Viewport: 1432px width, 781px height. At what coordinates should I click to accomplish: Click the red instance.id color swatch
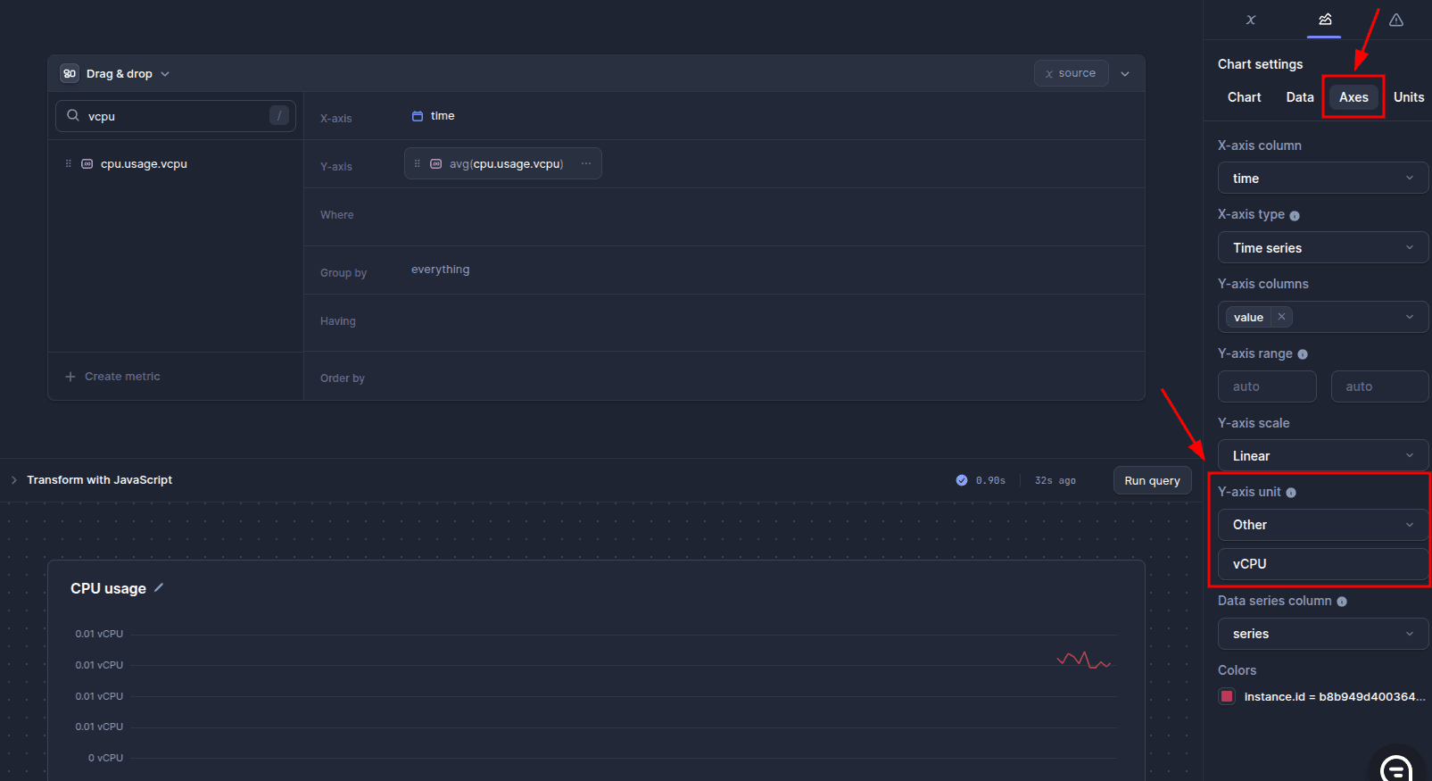[x=1227, y=696]
